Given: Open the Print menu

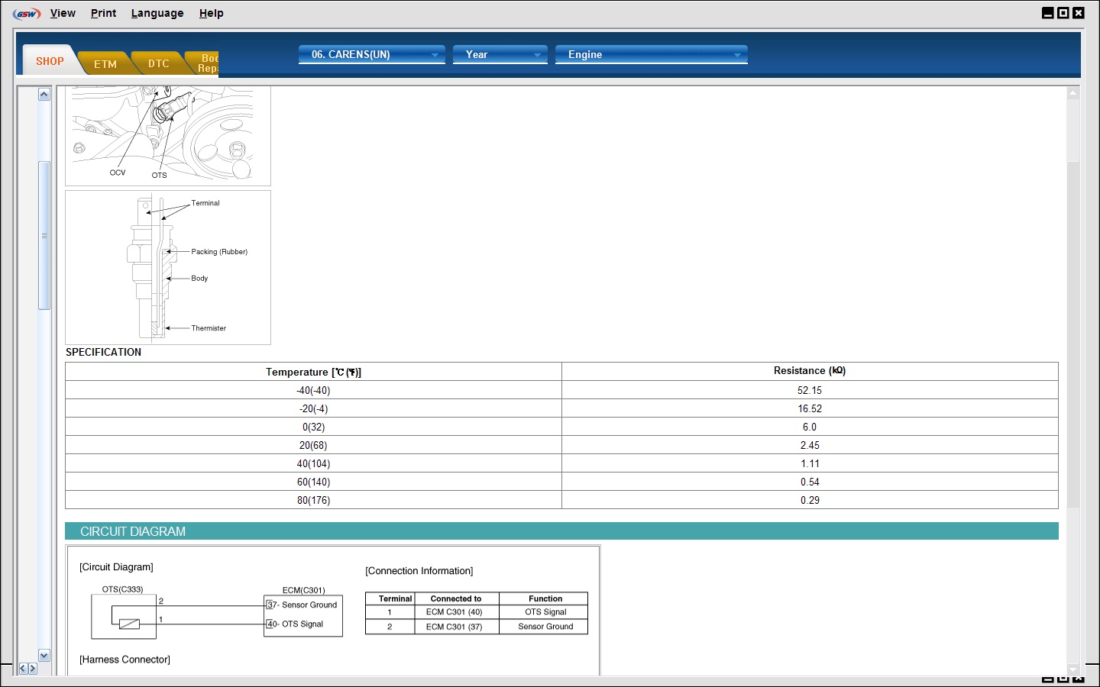Looking at the screenshot, I should click(x=103, y=13).
